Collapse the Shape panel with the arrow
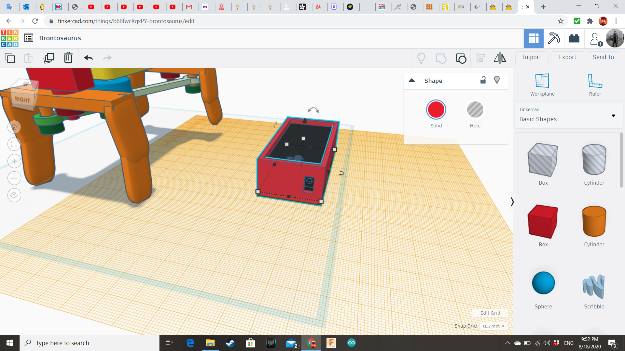 click(x=412, y=80)
